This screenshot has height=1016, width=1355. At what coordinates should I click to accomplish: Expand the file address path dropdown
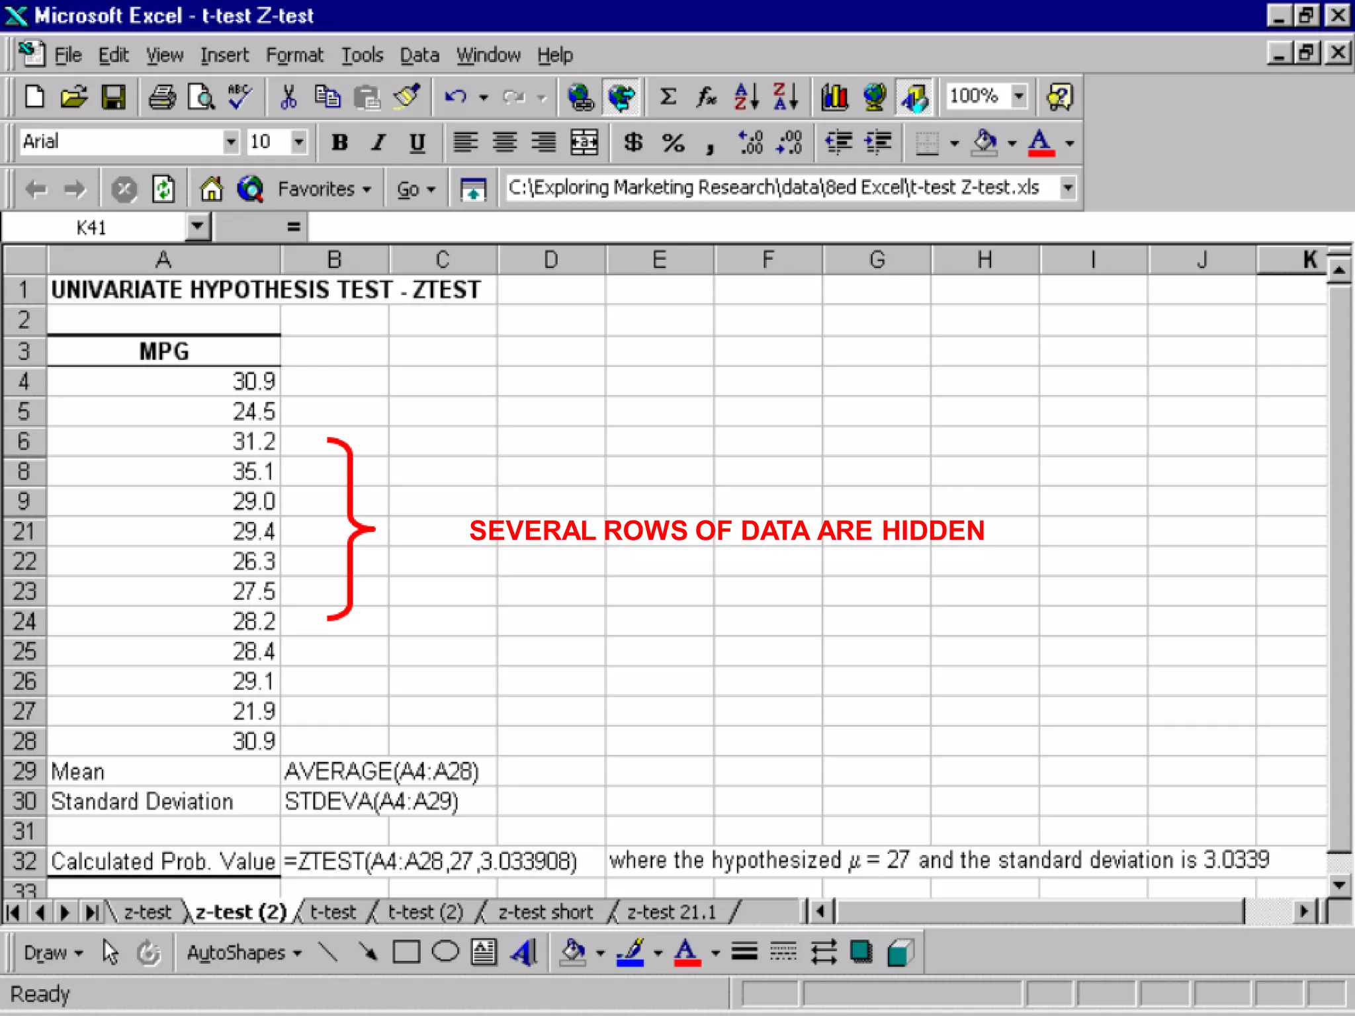(1068, 188)
